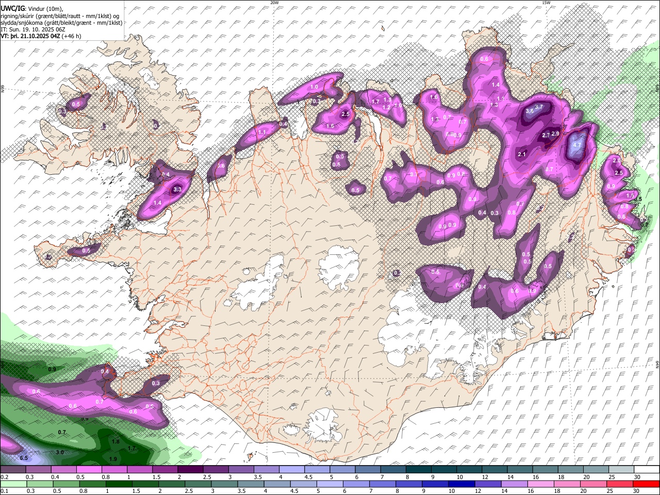Click the 'UWC/IG: Vindur (10m)' title text
This screenshot has width=660, height=495.
(x=32, y=8)
